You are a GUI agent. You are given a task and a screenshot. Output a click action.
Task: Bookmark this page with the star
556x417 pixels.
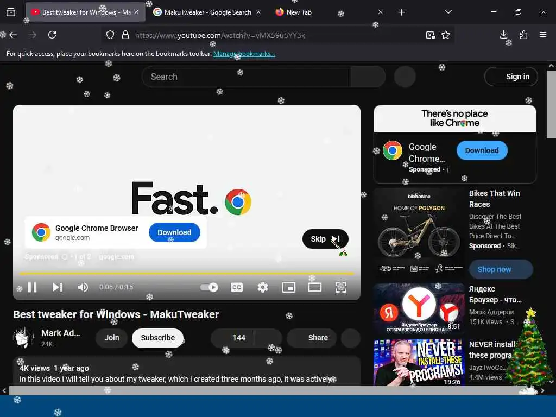click(446, 35)
